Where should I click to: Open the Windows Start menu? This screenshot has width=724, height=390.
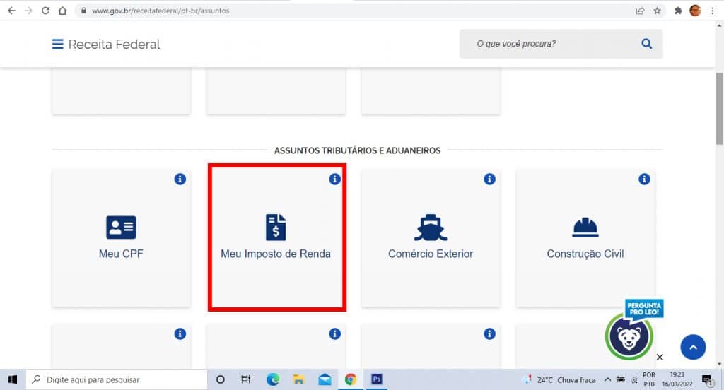(x=13, y=379)
